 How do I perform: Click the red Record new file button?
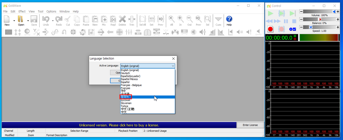[270, 29]
